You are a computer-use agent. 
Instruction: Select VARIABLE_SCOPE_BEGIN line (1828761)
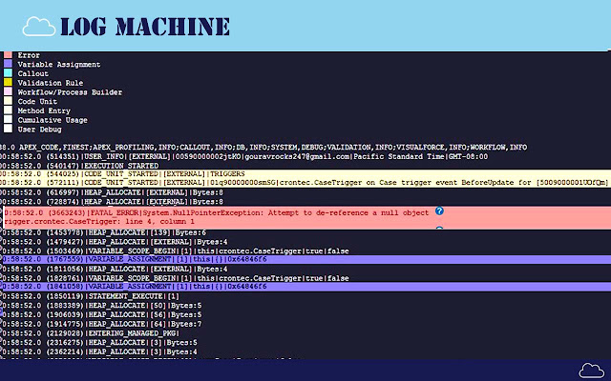176,278
